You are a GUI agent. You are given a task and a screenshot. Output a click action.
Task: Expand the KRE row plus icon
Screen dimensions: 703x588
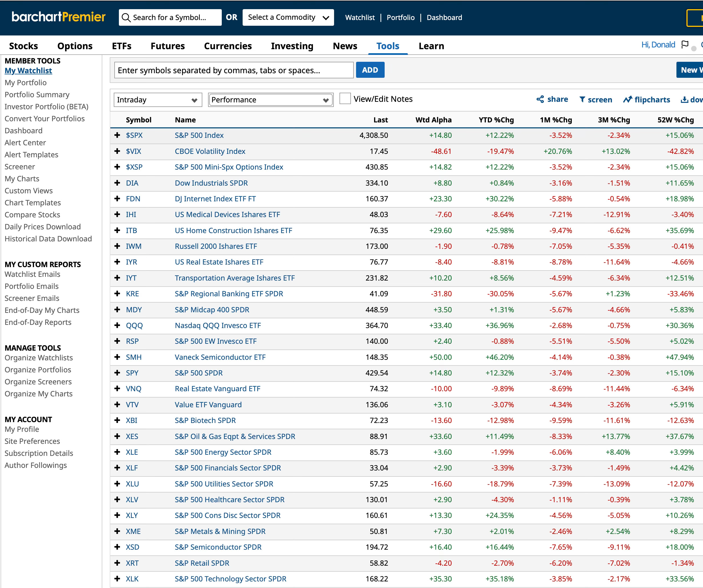[x=117, y=293]
